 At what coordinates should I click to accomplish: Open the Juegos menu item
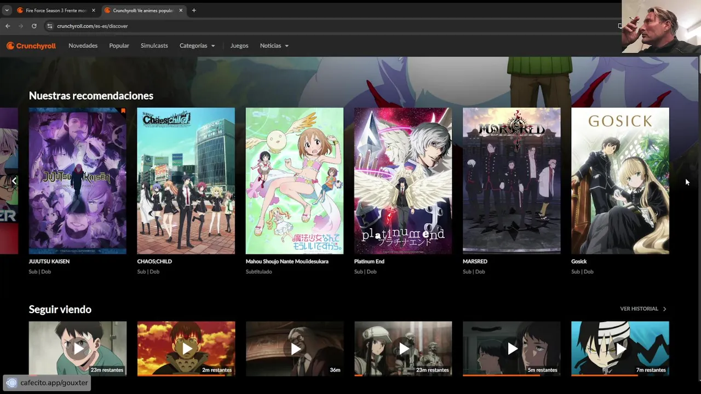pyautogui.click(x=239, y=46)
